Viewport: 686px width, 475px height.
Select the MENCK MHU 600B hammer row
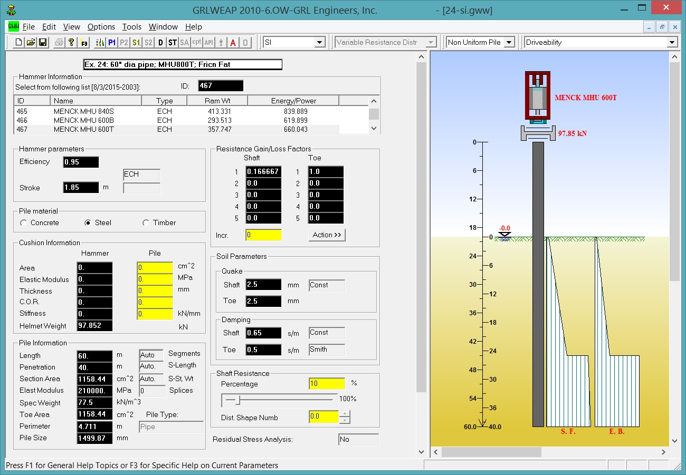point(176,121)
